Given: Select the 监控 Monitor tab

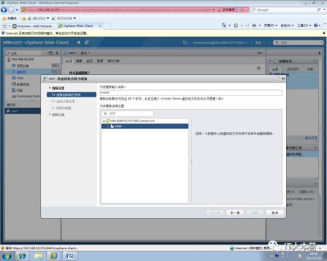Looking at the screenshot, I should (89, 61).
